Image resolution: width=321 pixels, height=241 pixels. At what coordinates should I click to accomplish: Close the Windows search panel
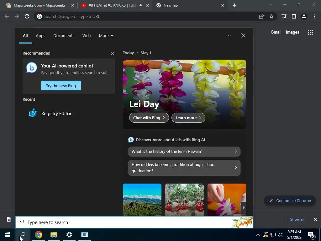coord(243,35)
